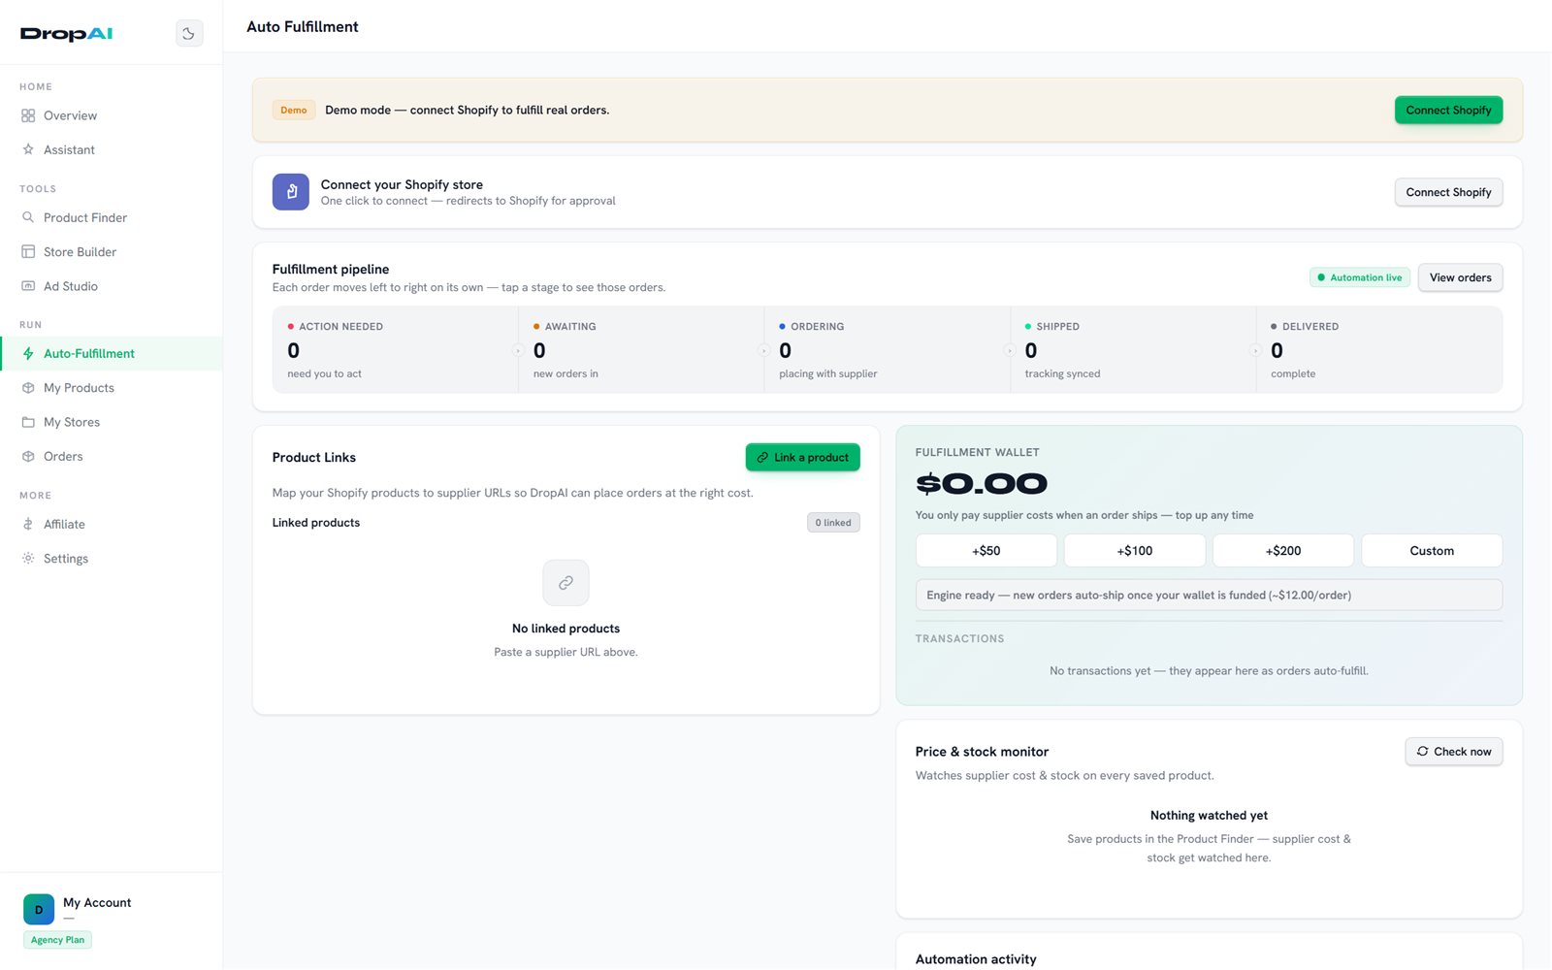Viewport: 1552px width, 970px height.
Task: Open Store Builder page
Action: tap(112, 251)
